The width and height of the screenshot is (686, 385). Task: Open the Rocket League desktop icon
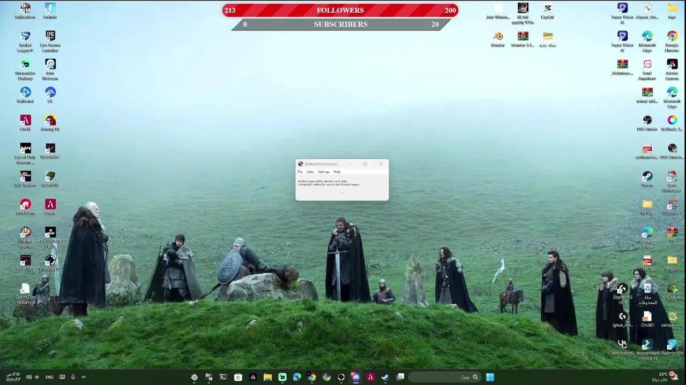25,42
